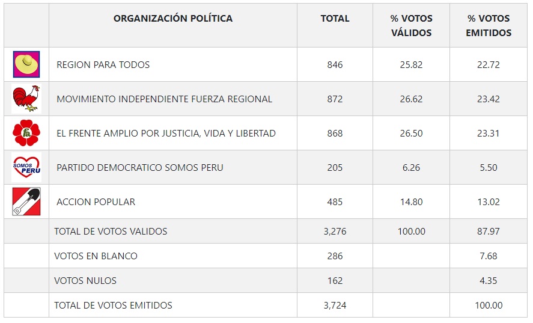Click the % VOTOS VÁLIDOS column header
Viewport: 533px width, 323px height.
(411, 26)
